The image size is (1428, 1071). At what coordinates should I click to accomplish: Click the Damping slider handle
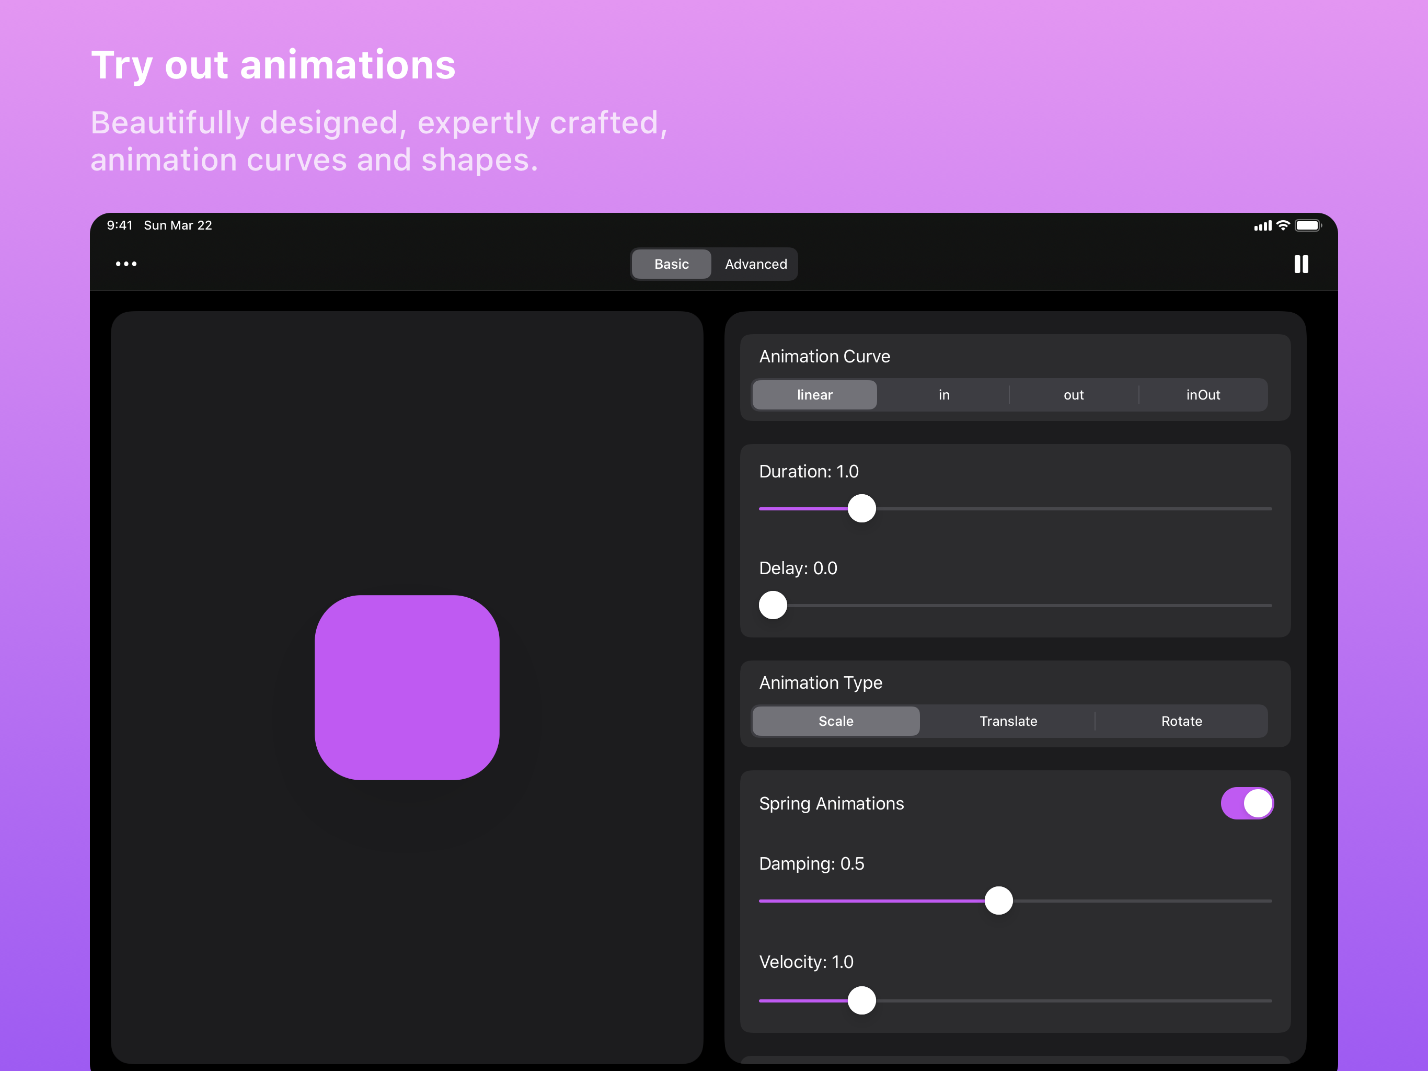[x=999, y=901]
